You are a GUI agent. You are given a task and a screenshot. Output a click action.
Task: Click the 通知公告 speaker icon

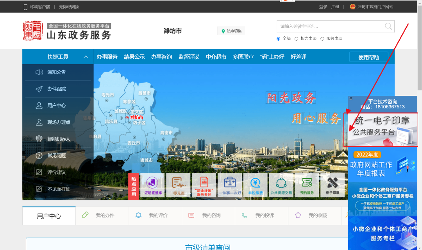tap(39, 72)
